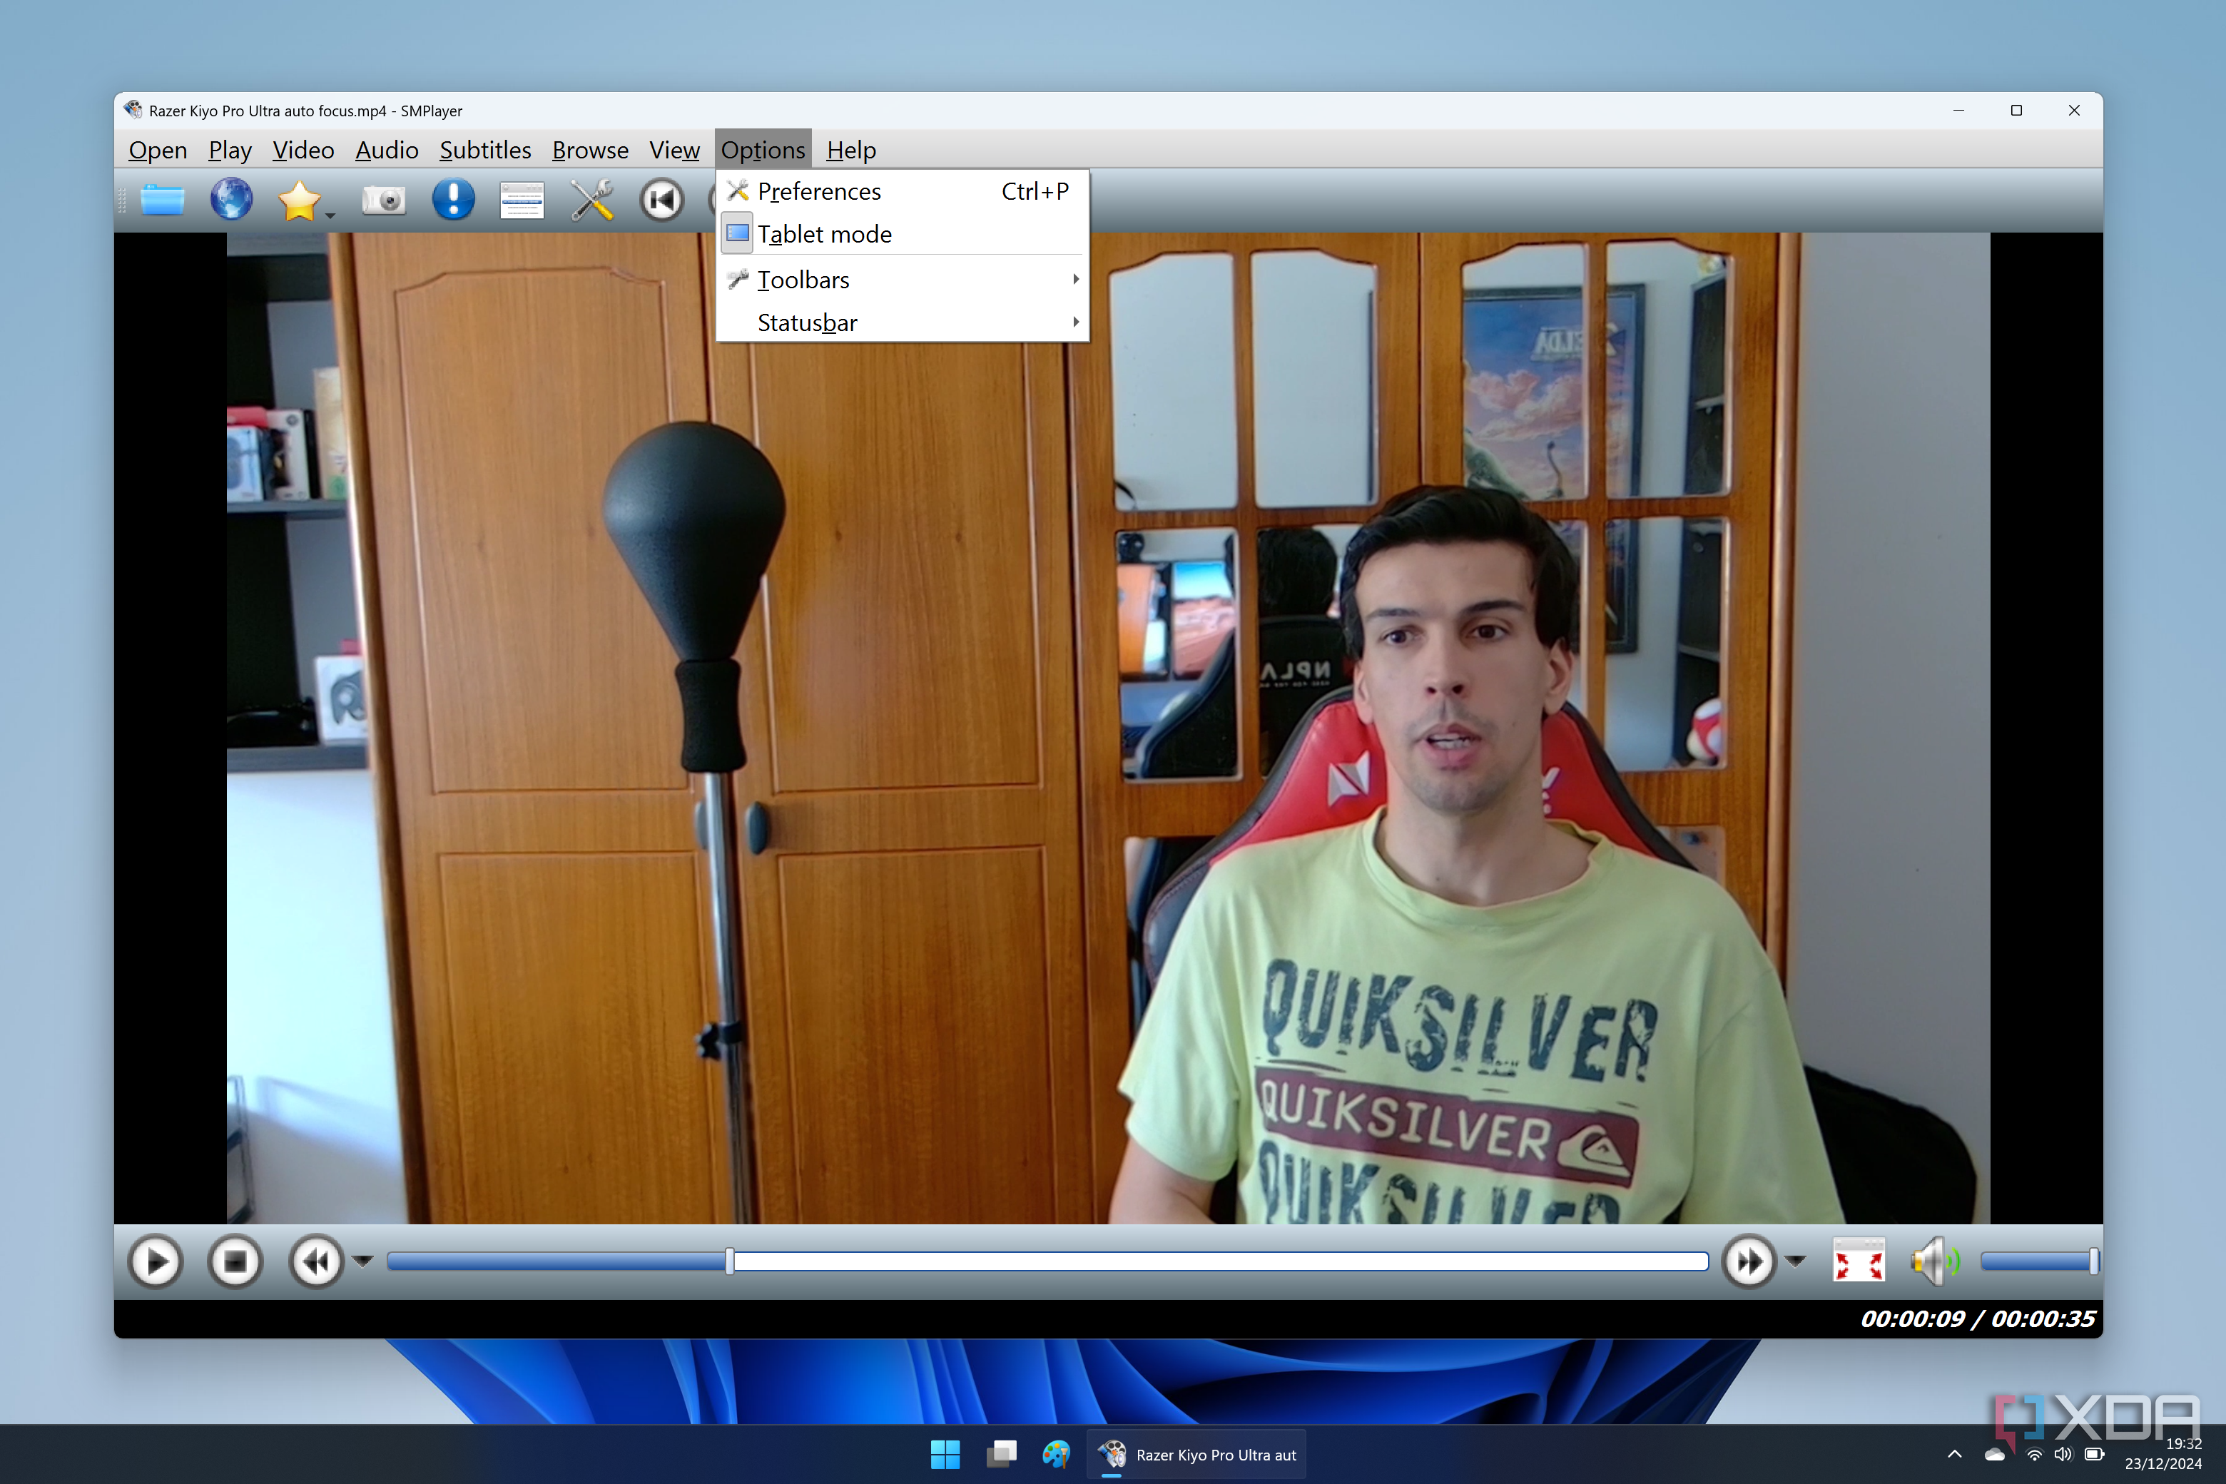Open preferences via the wrench-screwdriver toolbar icon

[x=592, y=200]
